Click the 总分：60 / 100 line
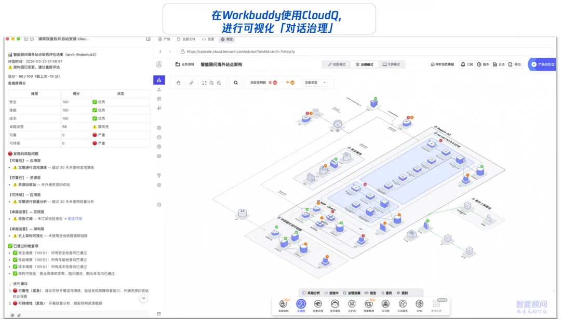 pyautogui.click(x=34, y=76)
